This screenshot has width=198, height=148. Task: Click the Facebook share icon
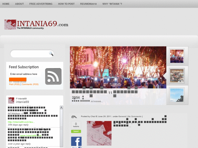[x=76, y=141]
